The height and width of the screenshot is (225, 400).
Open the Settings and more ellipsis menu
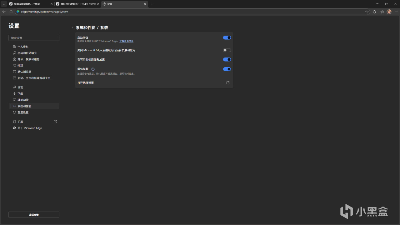(x=396, y=12)
